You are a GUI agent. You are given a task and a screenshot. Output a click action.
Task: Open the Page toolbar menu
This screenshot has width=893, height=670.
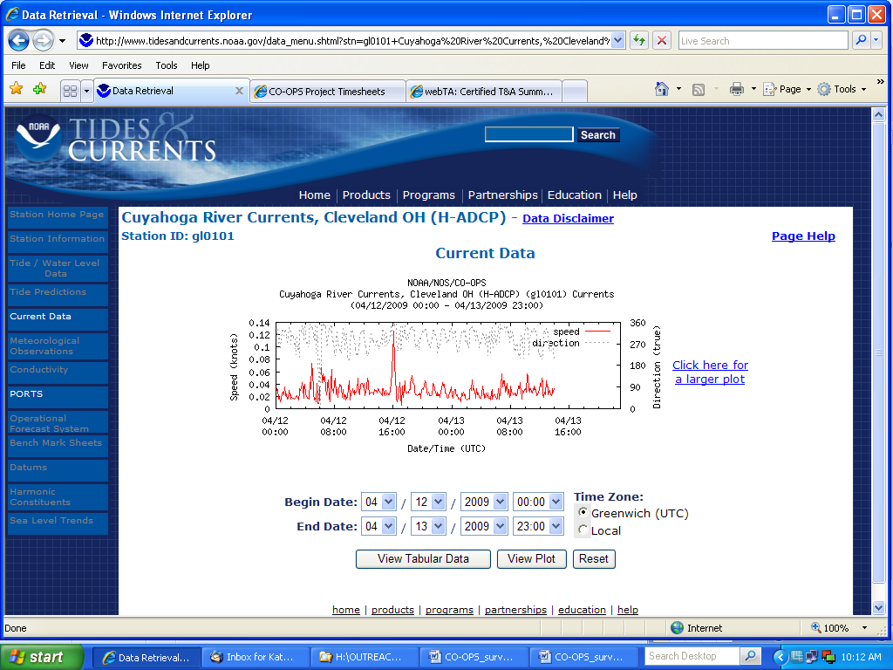click(787, 89)
